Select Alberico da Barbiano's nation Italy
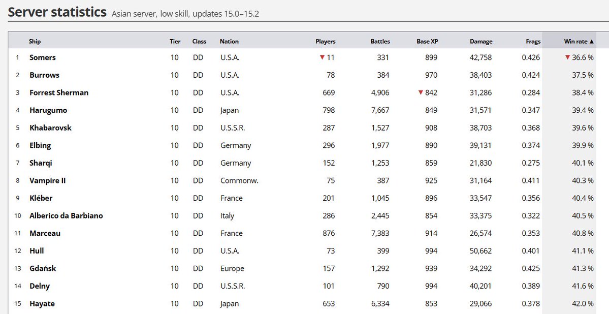Screen dimensions: 609x314 pos(227,215)
